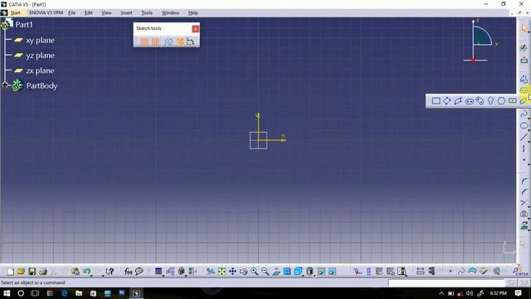Viewport: 531px width, 299px height.
Task: Toggle Construction/Standard Element mode
Action: pos(168,42)
